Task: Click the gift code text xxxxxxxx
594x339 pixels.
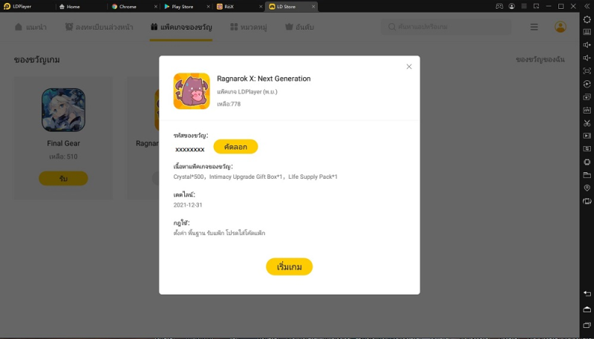Action: coord(190,149)
